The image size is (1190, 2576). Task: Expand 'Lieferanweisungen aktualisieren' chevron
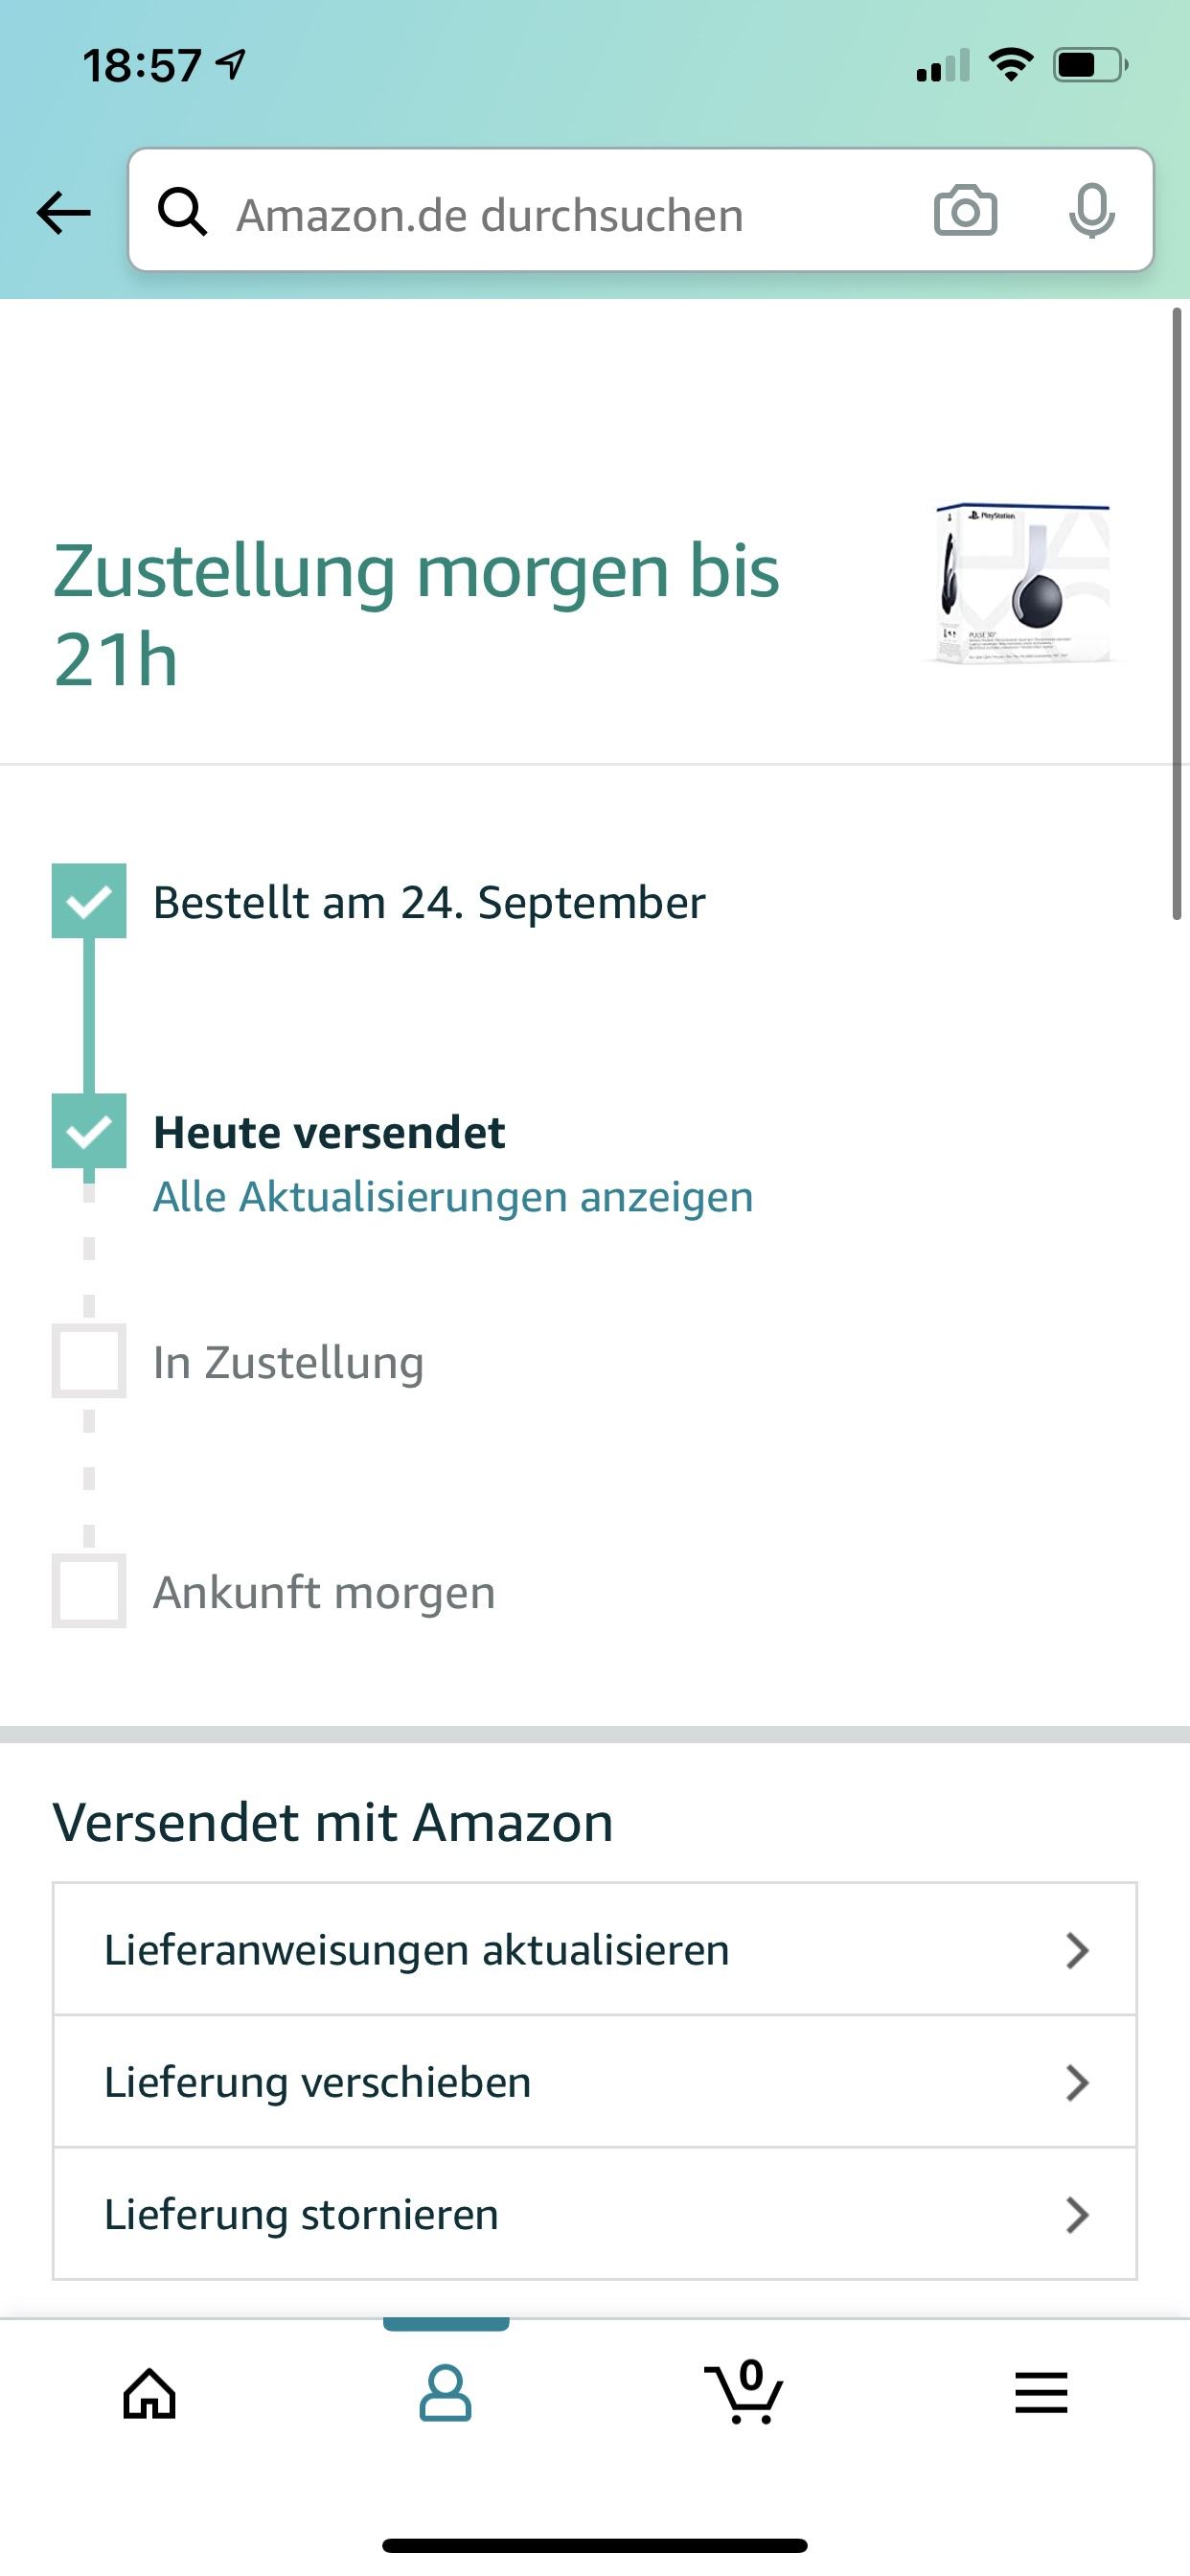click(1076, 1951)
